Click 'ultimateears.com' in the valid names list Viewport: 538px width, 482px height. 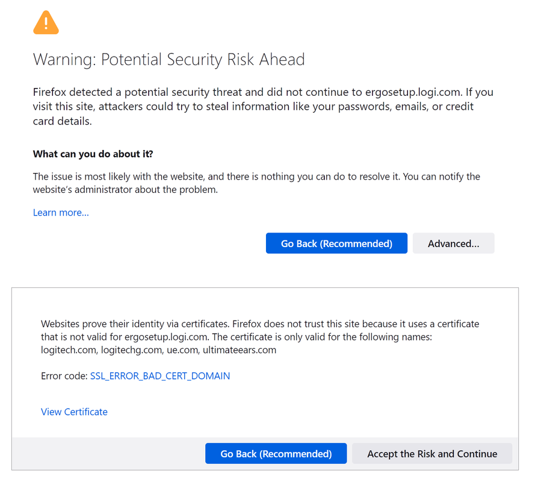[240, 350]
